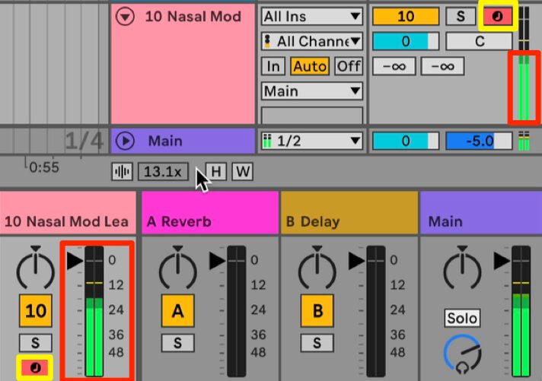Screen dimensions: 542x381
Task: Click the 10 Nasal Mod track name
Action: [193, 17]
